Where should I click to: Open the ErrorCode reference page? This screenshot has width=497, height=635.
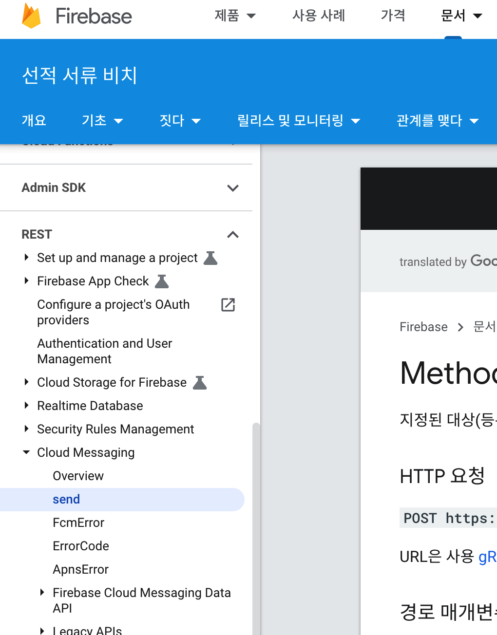(81, 546)
